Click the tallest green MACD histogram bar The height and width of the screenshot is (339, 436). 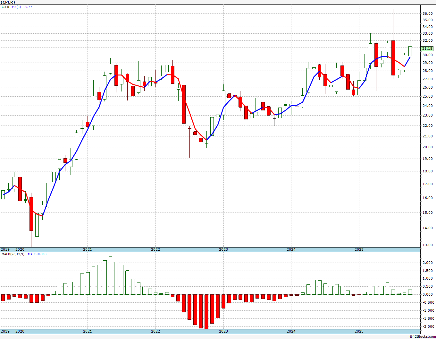tap(110, 275)
